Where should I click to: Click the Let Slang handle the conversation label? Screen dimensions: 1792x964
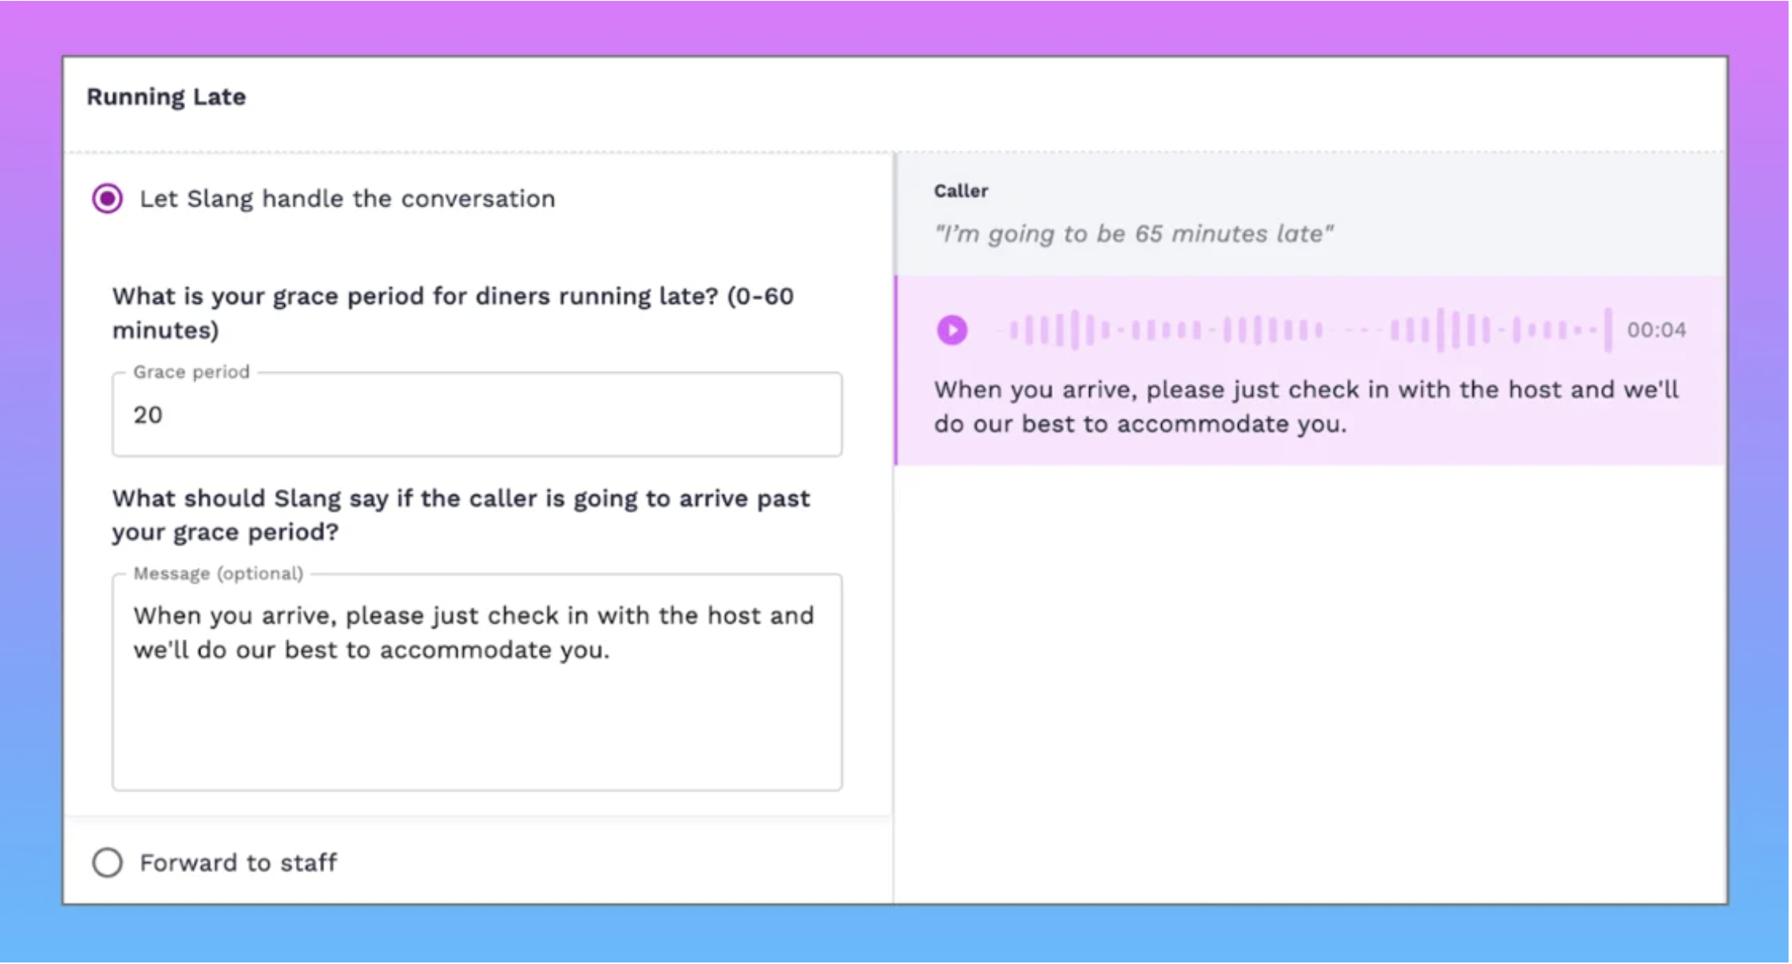(x=347, y=199)
